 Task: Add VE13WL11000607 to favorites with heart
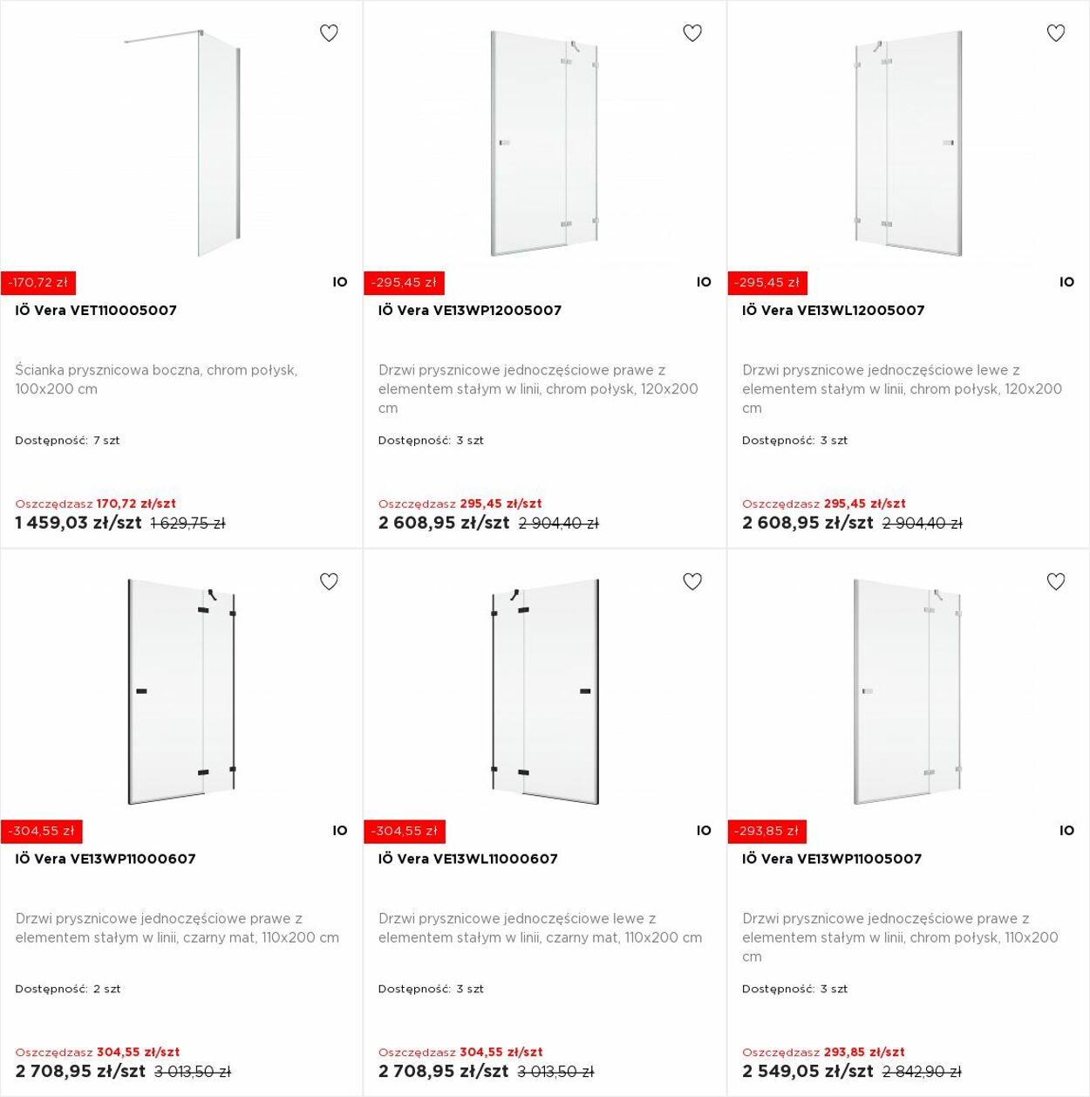(x=692, y=581)
